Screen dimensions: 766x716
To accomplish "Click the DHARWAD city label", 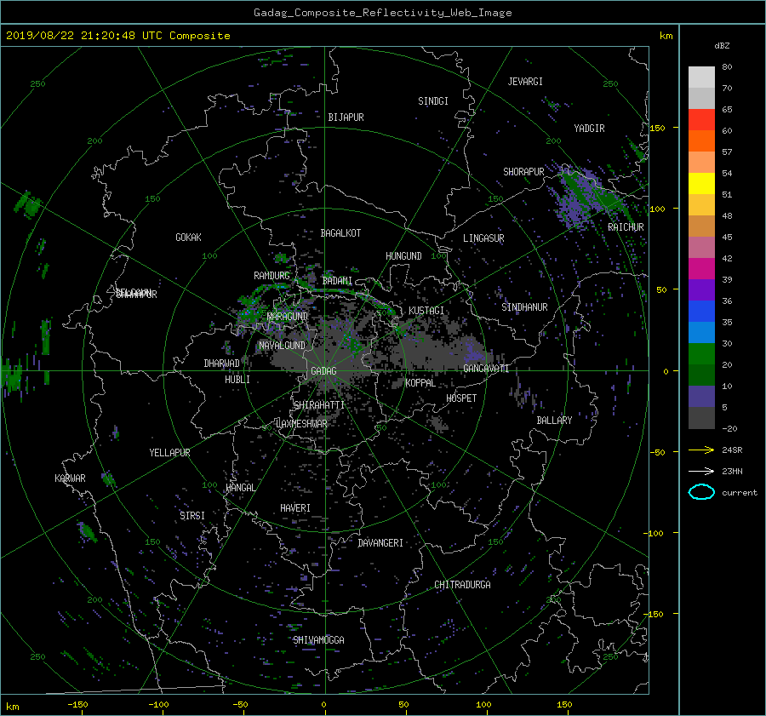I will click(221, 364).
